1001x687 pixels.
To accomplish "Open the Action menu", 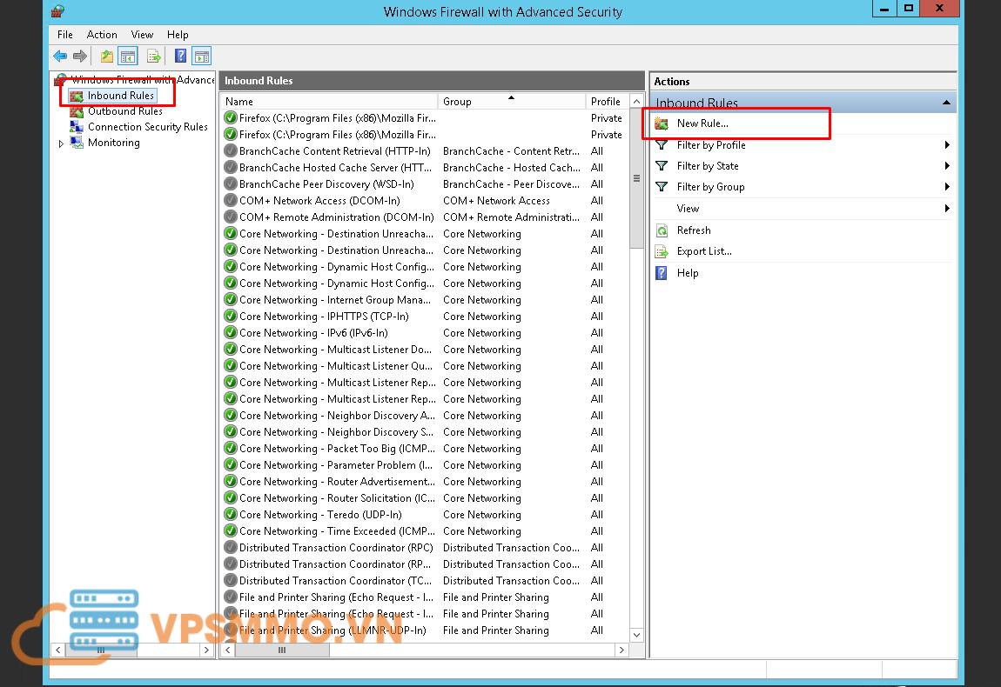I will 102,35.
